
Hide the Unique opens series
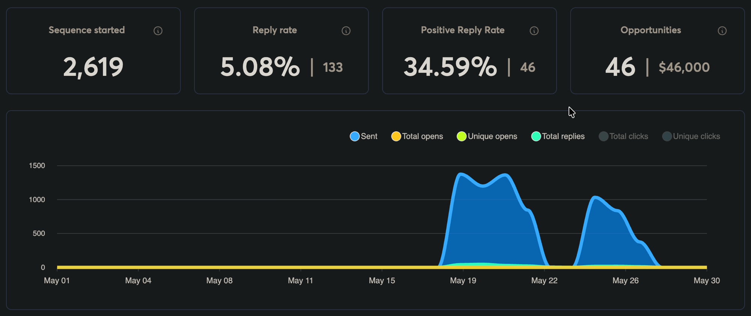point(487,136)
